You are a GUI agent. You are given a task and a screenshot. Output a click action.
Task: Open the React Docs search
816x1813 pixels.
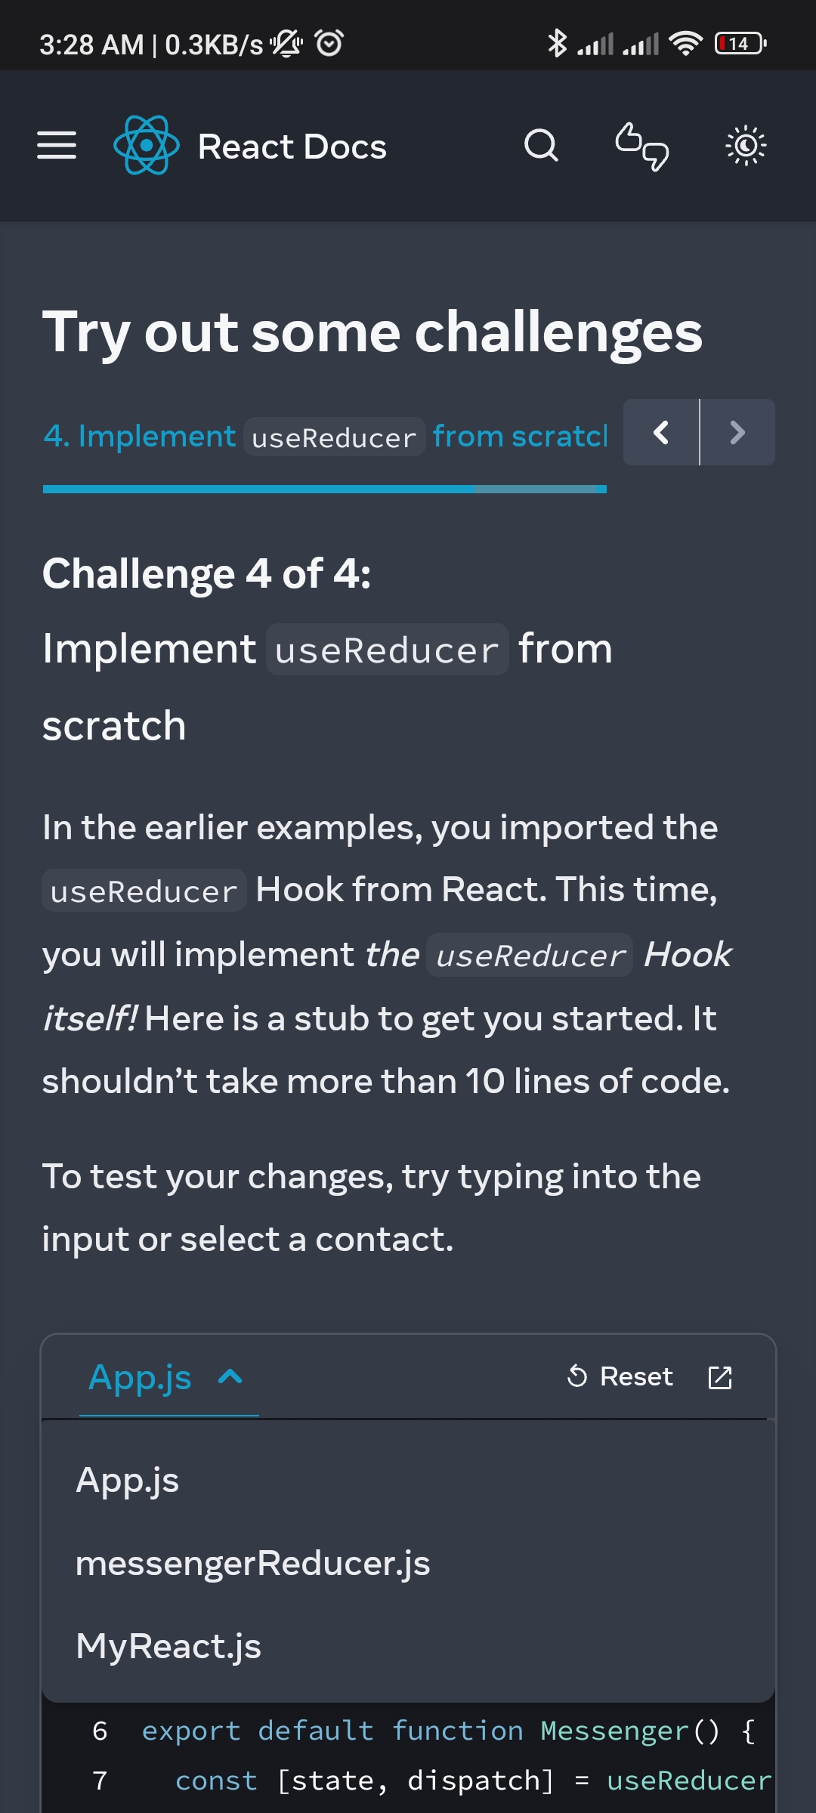point(542,146)
